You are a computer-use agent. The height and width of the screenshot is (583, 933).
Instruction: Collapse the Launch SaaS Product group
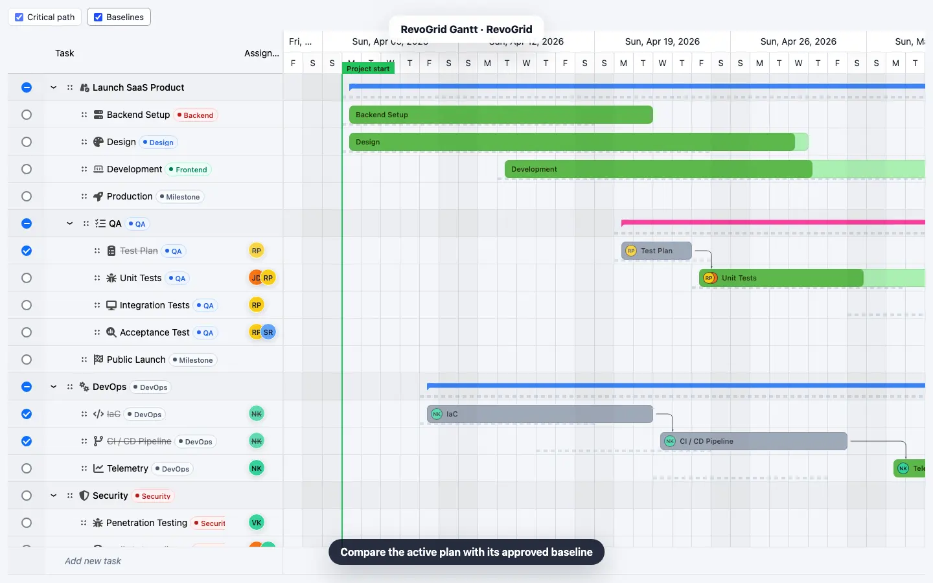point(54,87)
